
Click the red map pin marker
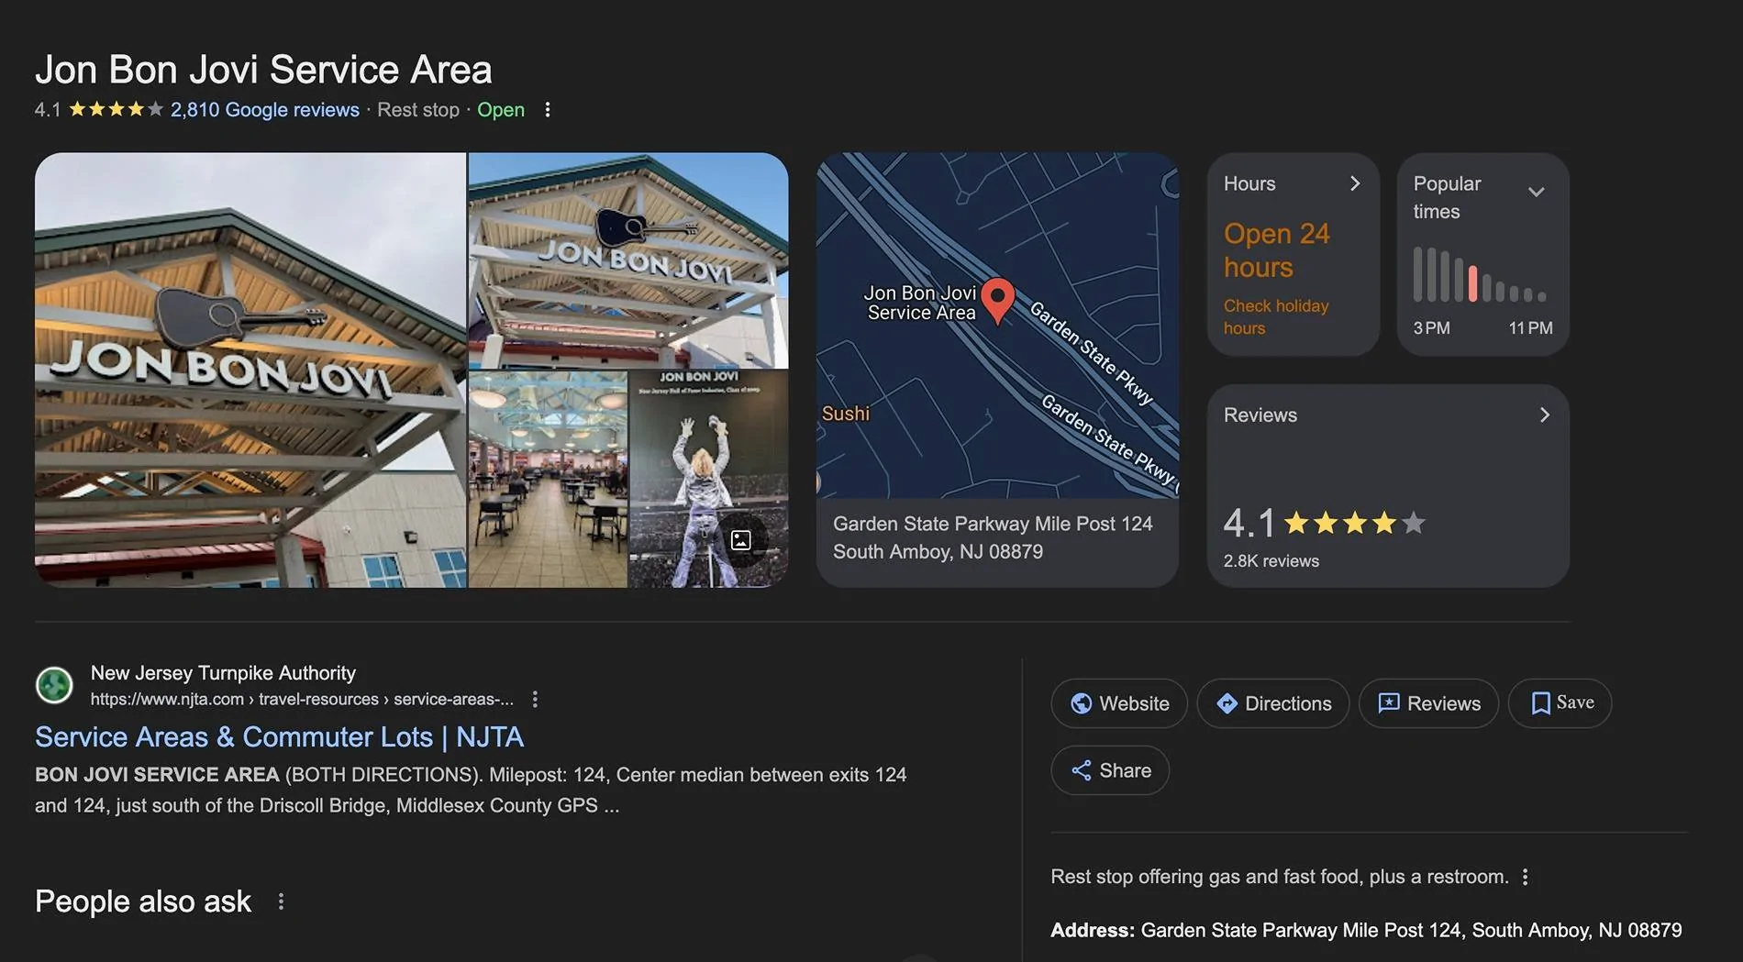pos(997,300)
